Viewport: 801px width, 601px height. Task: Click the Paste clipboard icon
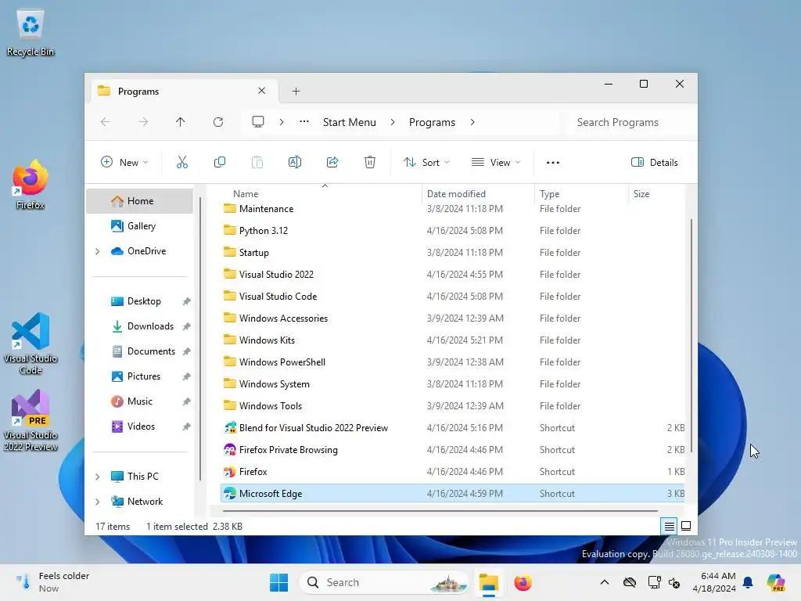(257, 162)
